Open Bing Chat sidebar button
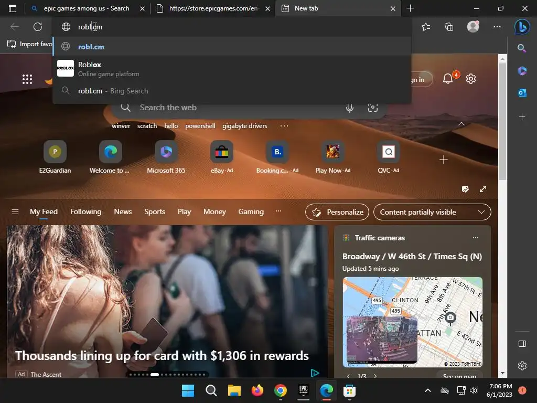Image resolution: width=537 pixels, height=403 pixels. [522, 27]
